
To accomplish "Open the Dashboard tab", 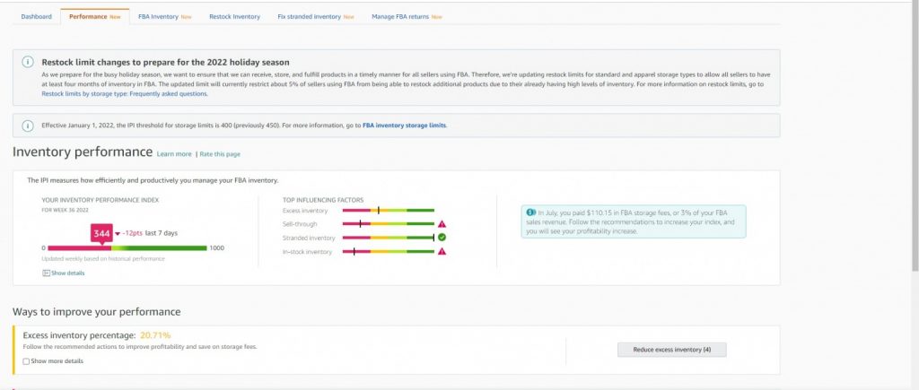I will tap(36, 16).
